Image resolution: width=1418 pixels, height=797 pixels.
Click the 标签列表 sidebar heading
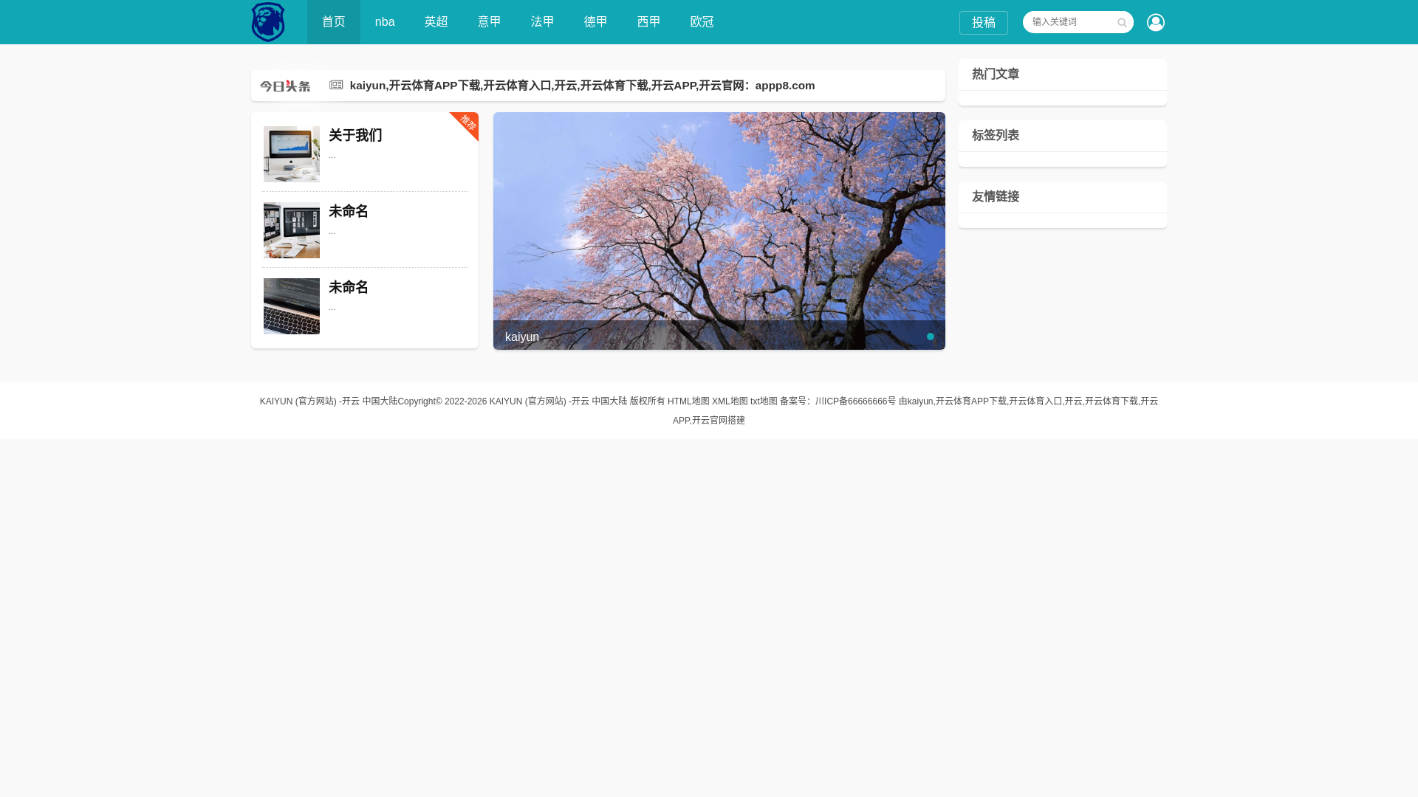point(996,135)
